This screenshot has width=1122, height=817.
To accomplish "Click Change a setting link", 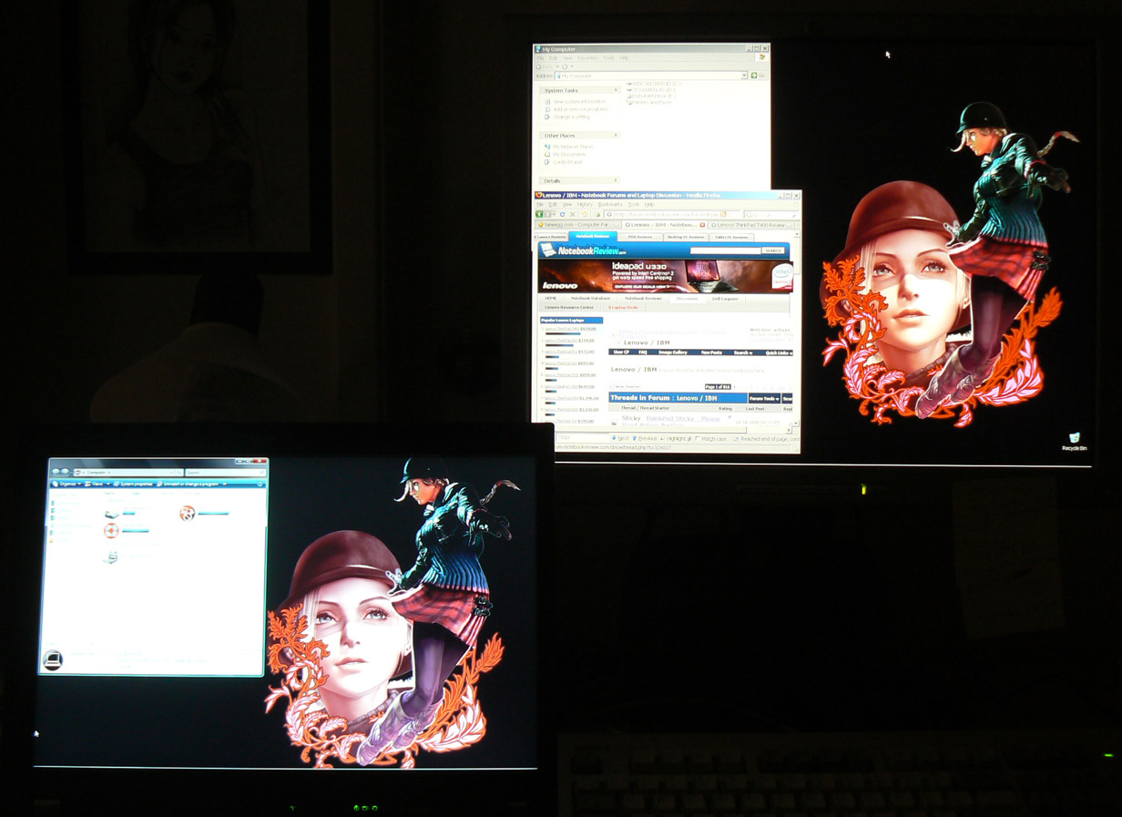I will [572, 117].
